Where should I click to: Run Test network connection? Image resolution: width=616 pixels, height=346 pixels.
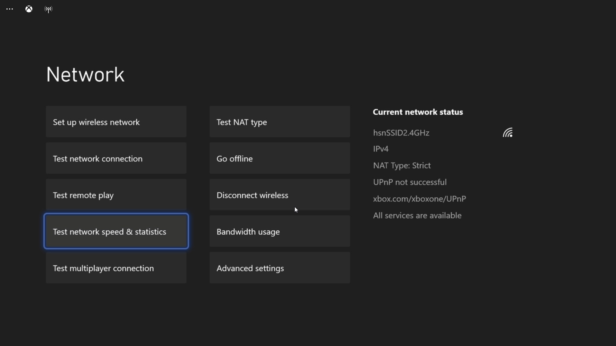tap(116, 158)
